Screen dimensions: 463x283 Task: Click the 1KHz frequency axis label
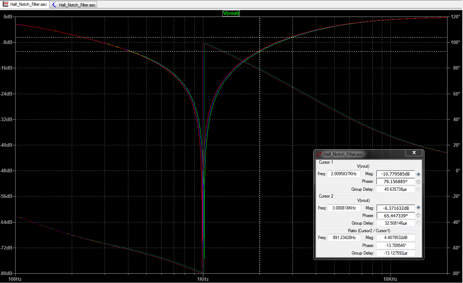203,279
